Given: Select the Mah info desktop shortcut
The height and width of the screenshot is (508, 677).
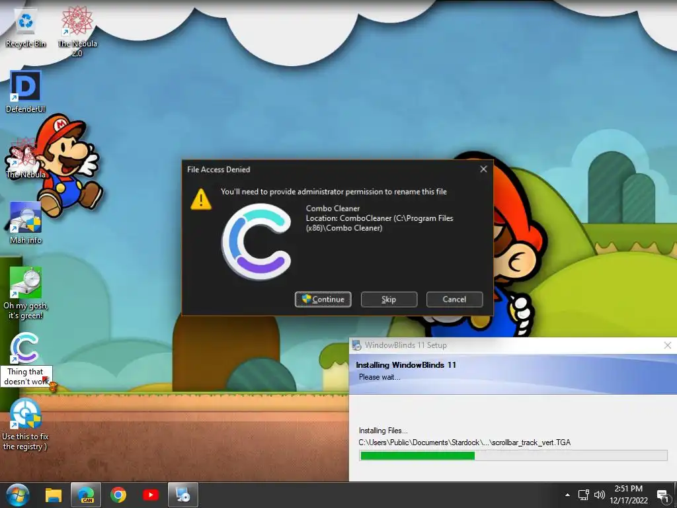Looking at the screenshot, I should point(26,223).
